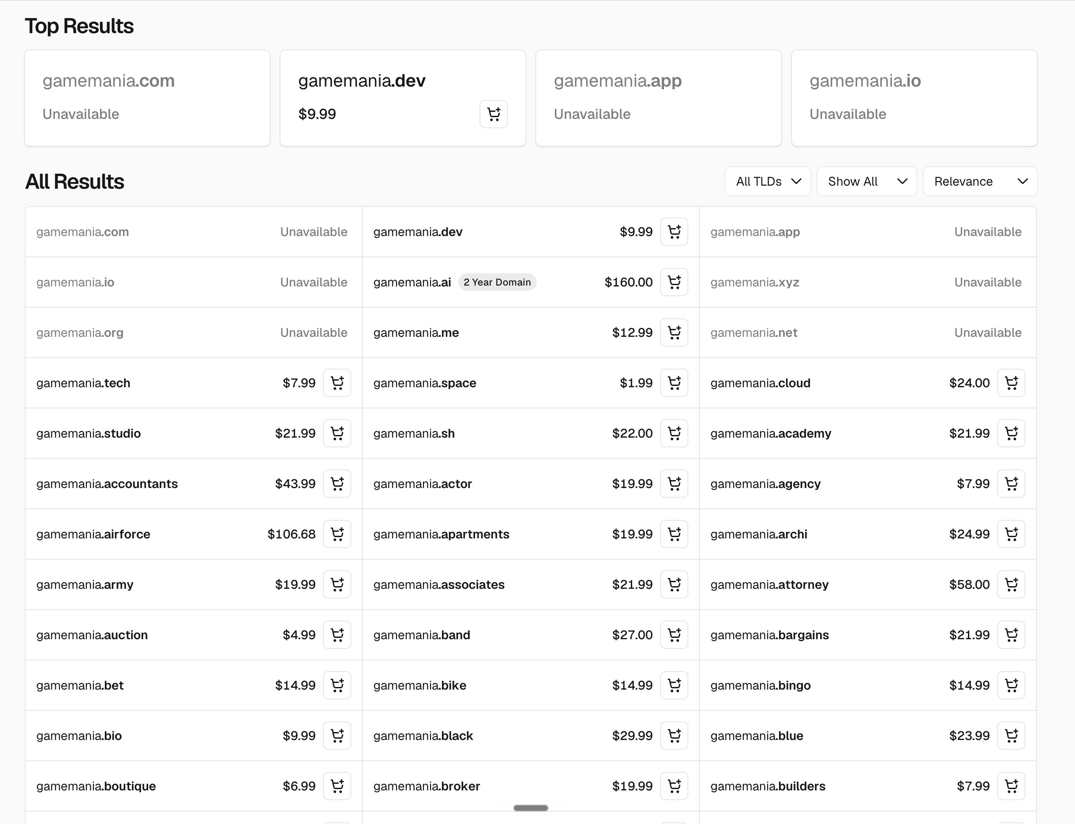Viewport: 1075px width, 824px height.
Task: Add gamemania.actor to cart
Action: point(674,484)
